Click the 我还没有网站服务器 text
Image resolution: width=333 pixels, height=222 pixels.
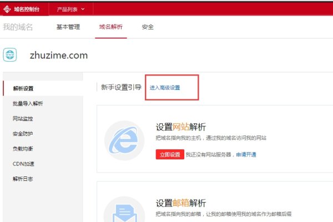[208, 155]
